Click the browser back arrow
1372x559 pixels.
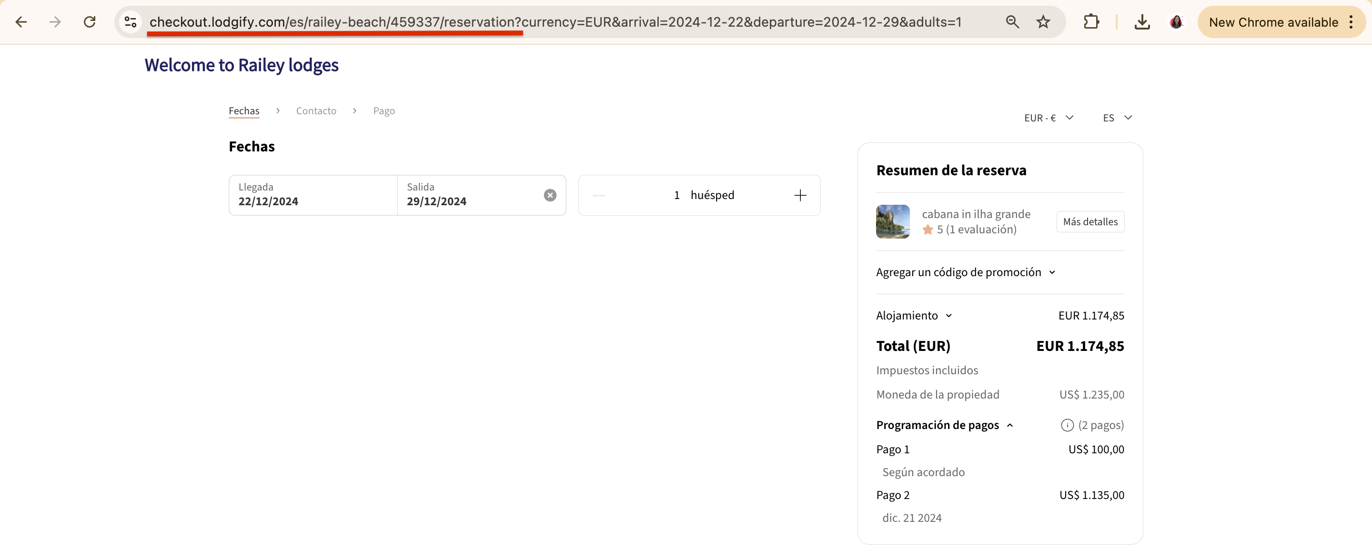(21, 22)
